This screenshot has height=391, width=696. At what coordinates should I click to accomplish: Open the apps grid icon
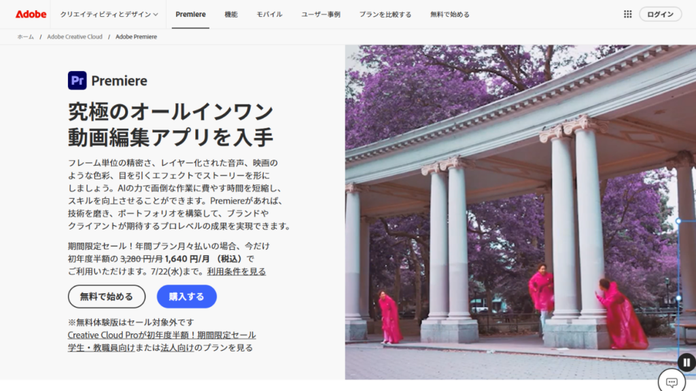click(x=627, y=14)
